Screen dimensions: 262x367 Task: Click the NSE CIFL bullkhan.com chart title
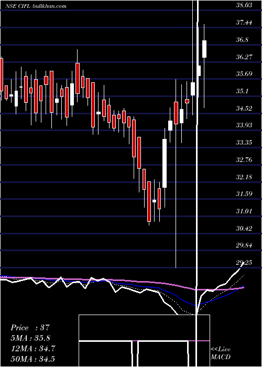point(36,6)
